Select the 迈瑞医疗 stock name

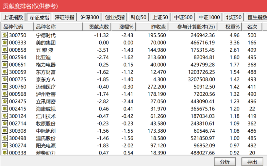(46, 87)
